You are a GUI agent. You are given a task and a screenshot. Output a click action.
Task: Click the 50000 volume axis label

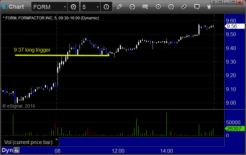(x=233, y=122)
